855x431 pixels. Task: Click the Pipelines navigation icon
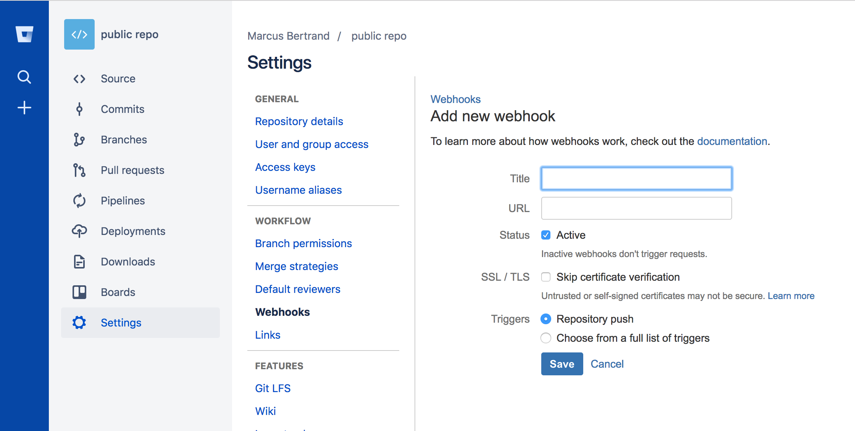(x=80, y=201)
